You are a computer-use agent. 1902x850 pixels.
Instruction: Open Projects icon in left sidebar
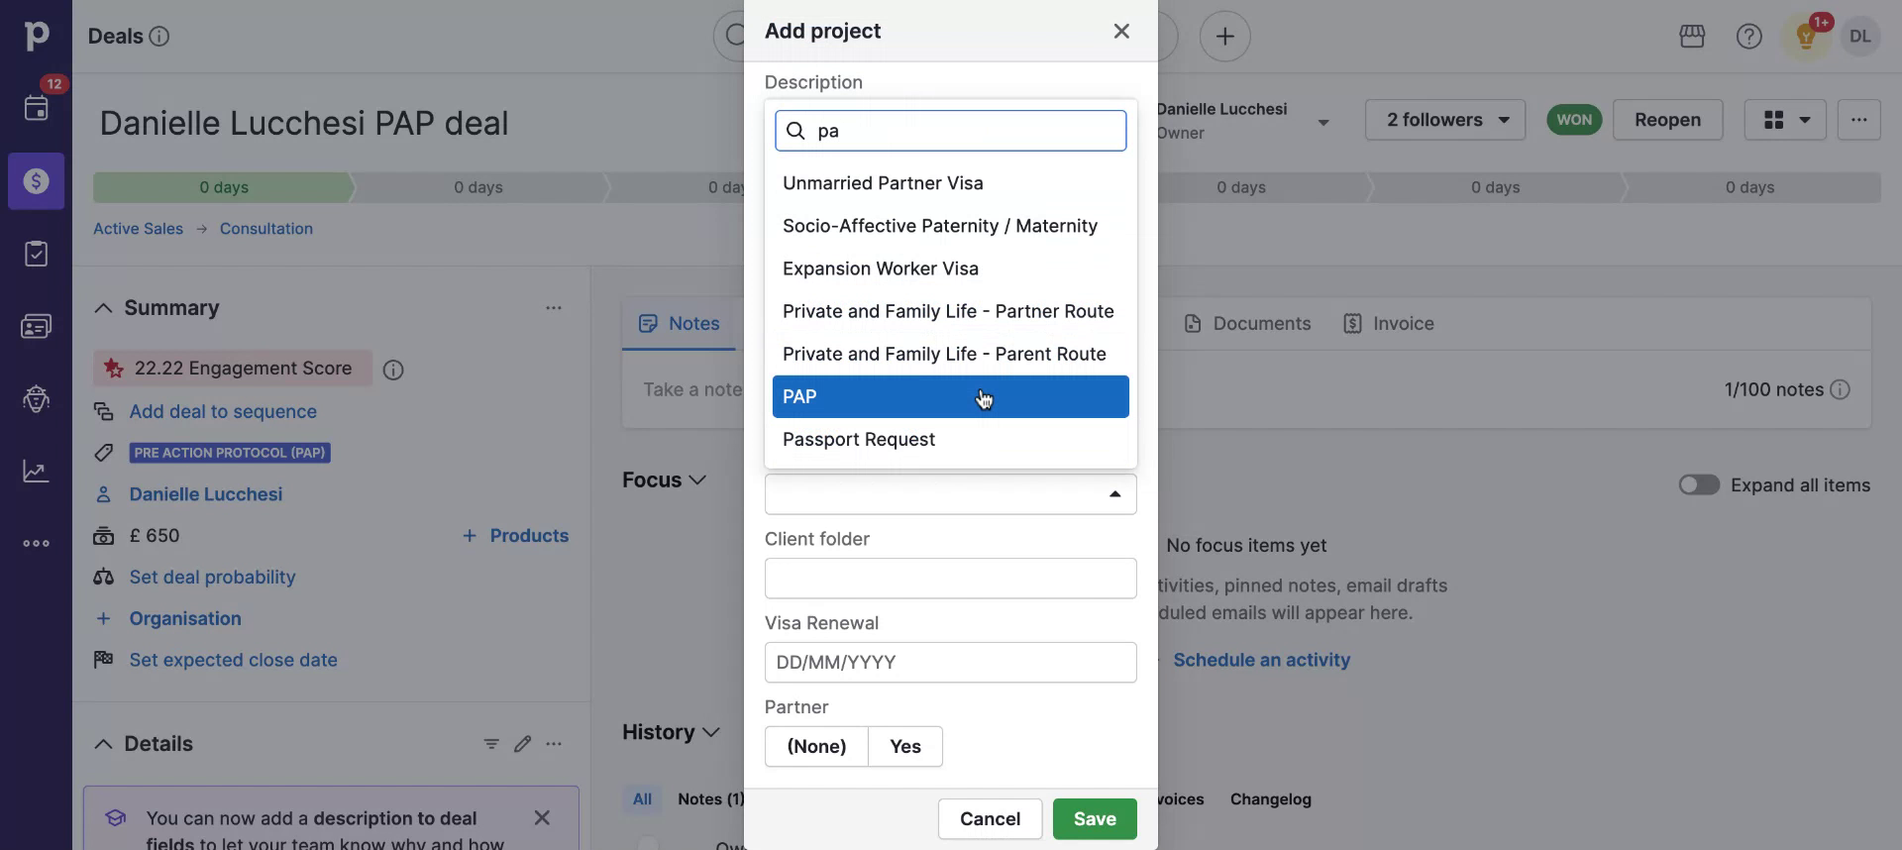(x=37, y=254)
